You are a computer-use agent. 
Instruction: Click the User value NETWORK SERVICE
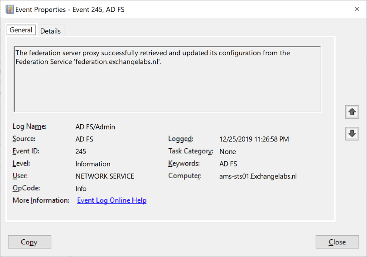pos(105,176)
